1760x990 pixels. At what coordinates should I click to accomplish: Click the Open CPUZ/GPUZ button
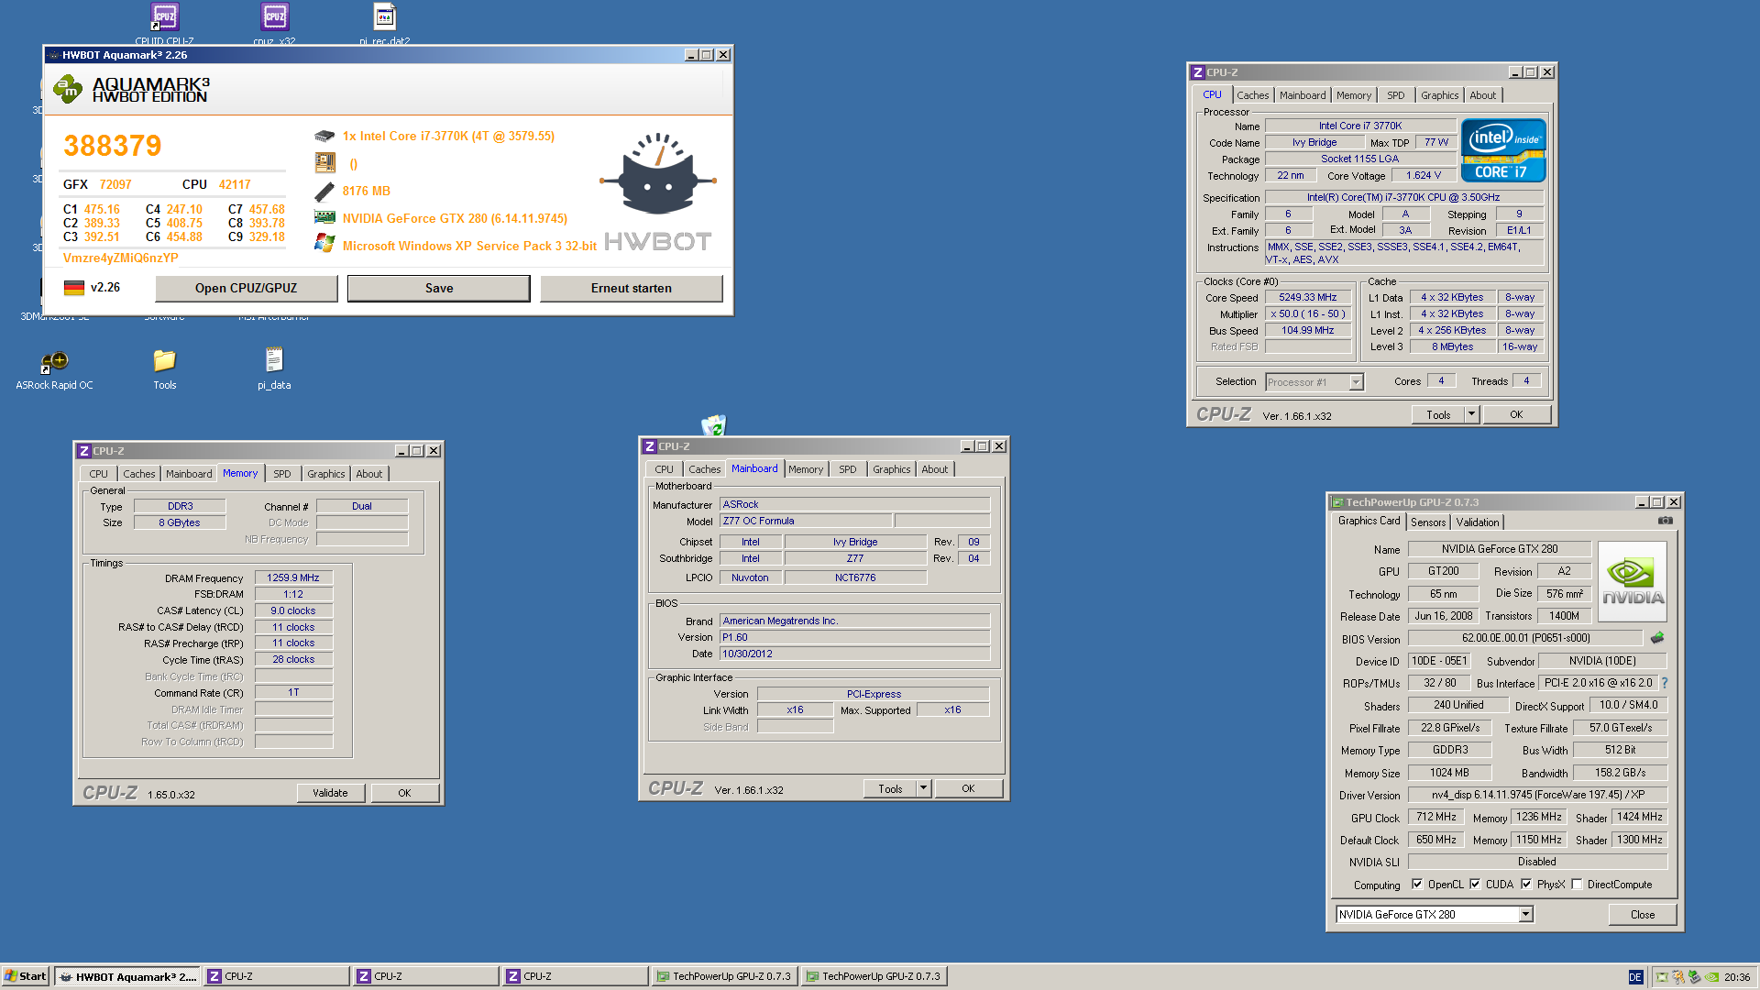click(246, 288)
